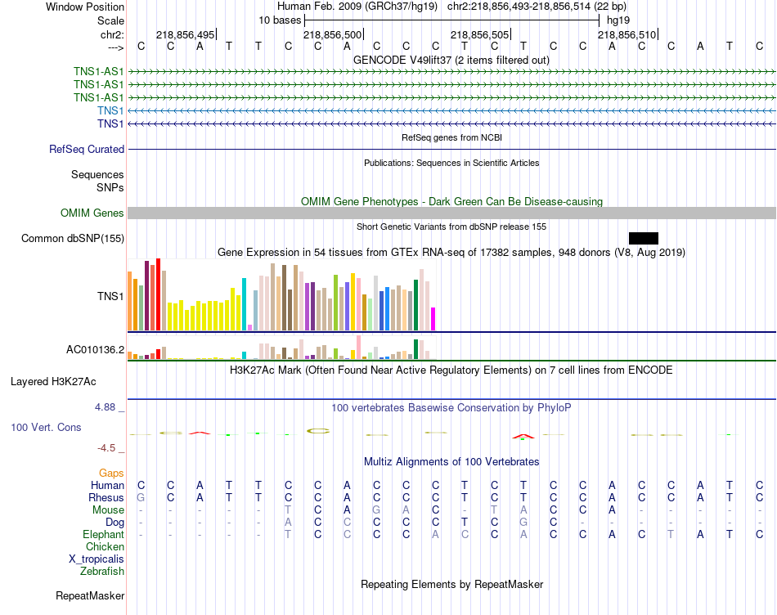This screenshot has width=777, height=615.
Task: Select the Zebrafish alignment row label
Action: pyautogui.click(x=102, y=572)
